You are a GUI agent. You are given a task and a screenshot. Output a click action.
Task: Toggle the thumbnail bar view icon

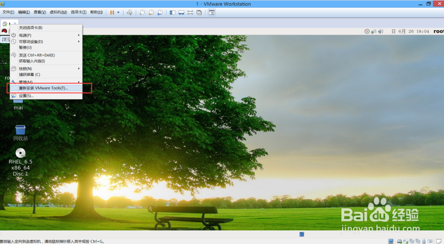coord(181,12)
